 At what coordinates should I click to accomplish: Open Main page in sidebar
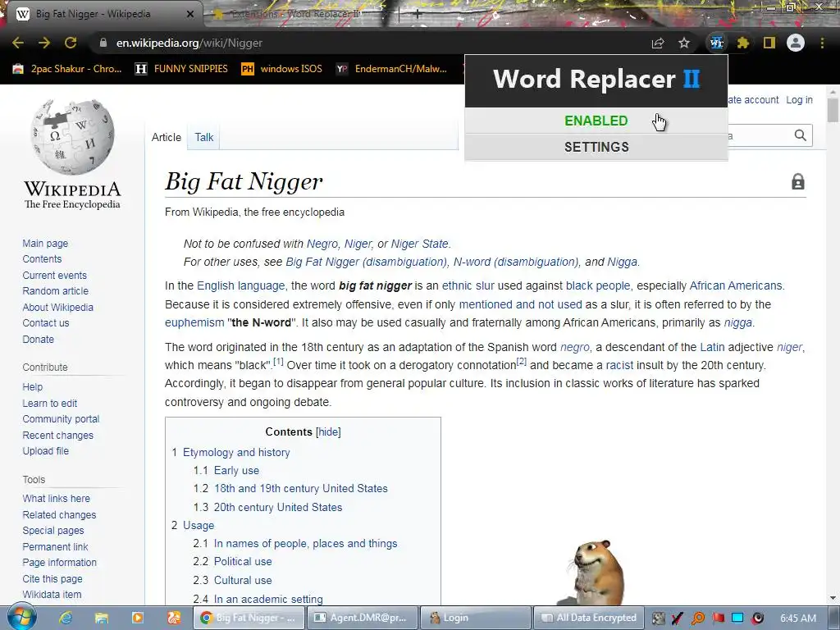coord(45,243)
